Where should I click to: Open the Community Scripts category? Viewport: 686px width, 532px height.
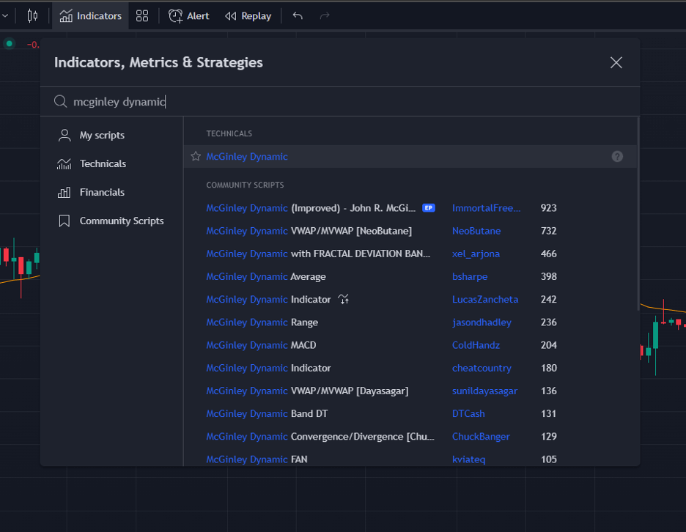pos(111,221)
